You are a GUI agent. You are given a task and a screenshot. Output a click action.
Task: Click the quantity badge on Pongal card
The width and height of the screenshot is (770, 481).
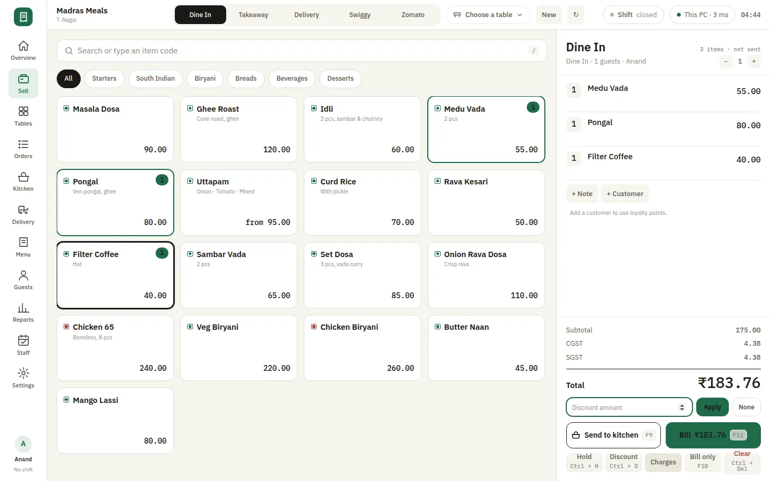(162, 180)
